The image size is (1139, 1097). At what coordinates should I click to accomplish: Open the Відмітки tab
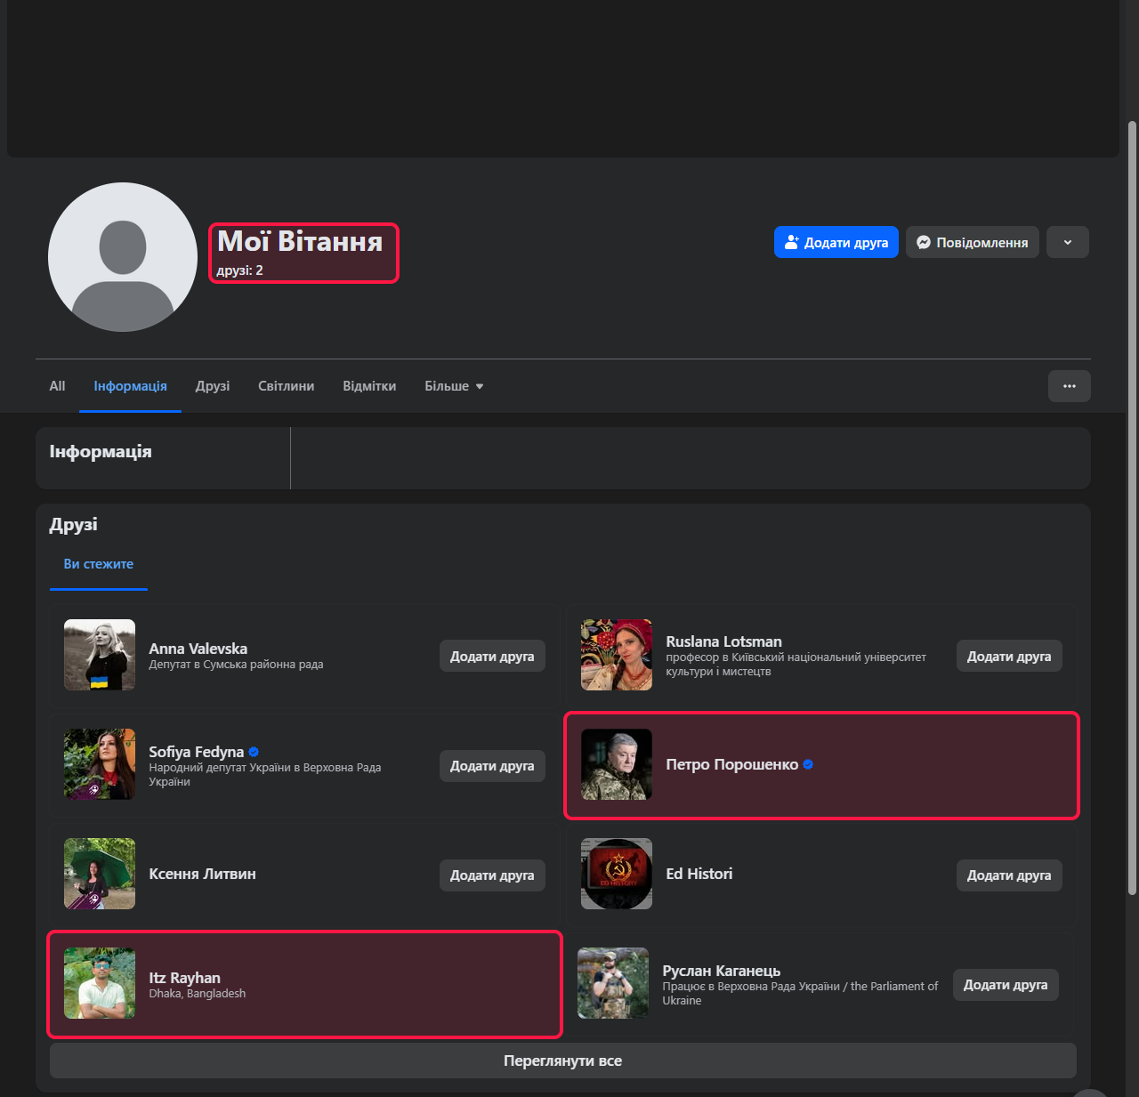369,386
